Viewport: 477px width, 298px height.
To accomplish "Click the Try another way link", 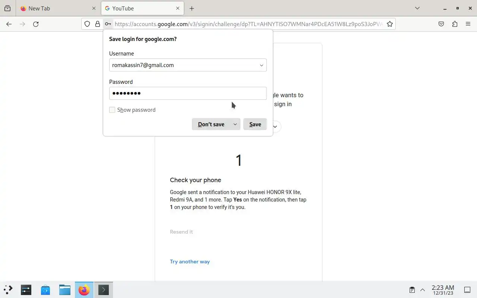I will pos(190,261).
